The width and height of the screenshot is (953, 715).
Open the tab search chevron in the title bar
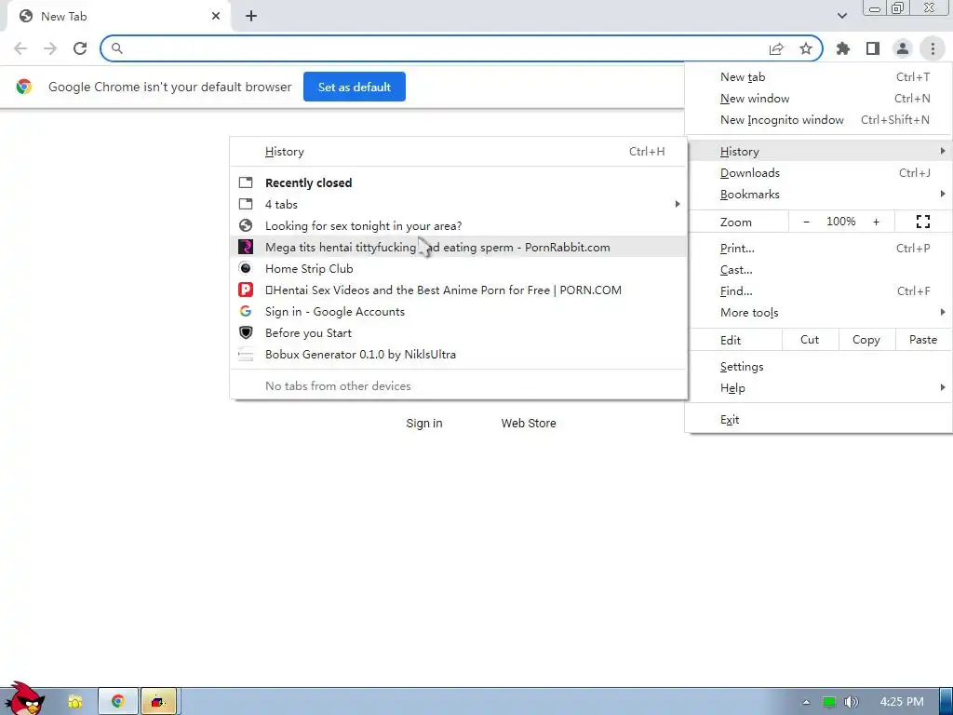[x=841, y=16]
